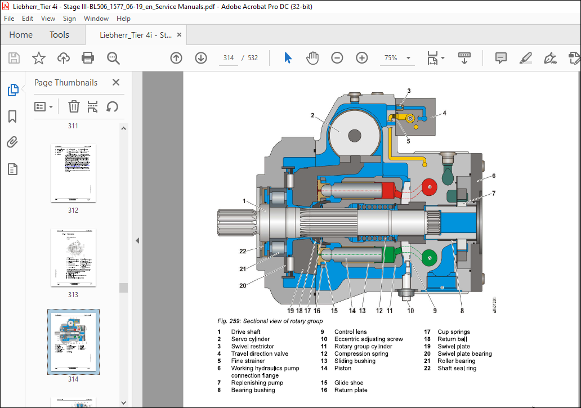Screen dimensions: 581x408
Task: Select the page 314 thumbnail
Action: point(73,342)
